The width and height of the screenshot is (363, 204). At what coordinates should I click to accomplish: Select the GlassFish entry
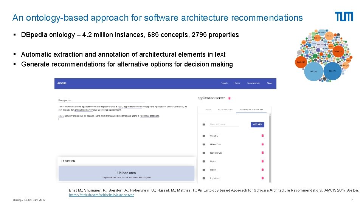coord(215,144)
